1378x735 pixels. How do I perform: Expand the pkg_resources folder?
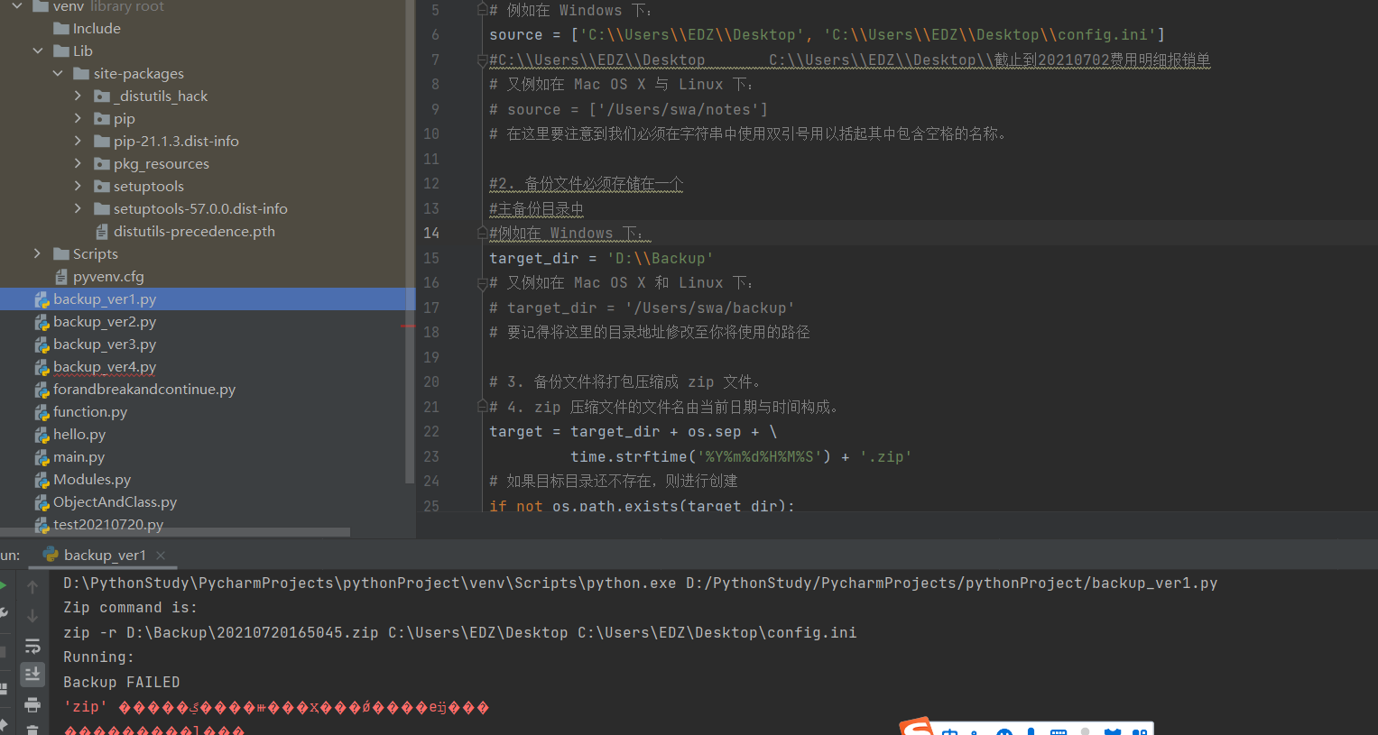pos(78,163)
